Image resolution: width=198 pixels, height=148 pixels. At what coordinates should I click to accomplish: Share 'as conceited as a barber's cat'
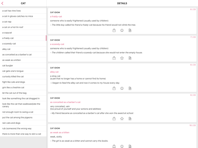coord(114,119)
